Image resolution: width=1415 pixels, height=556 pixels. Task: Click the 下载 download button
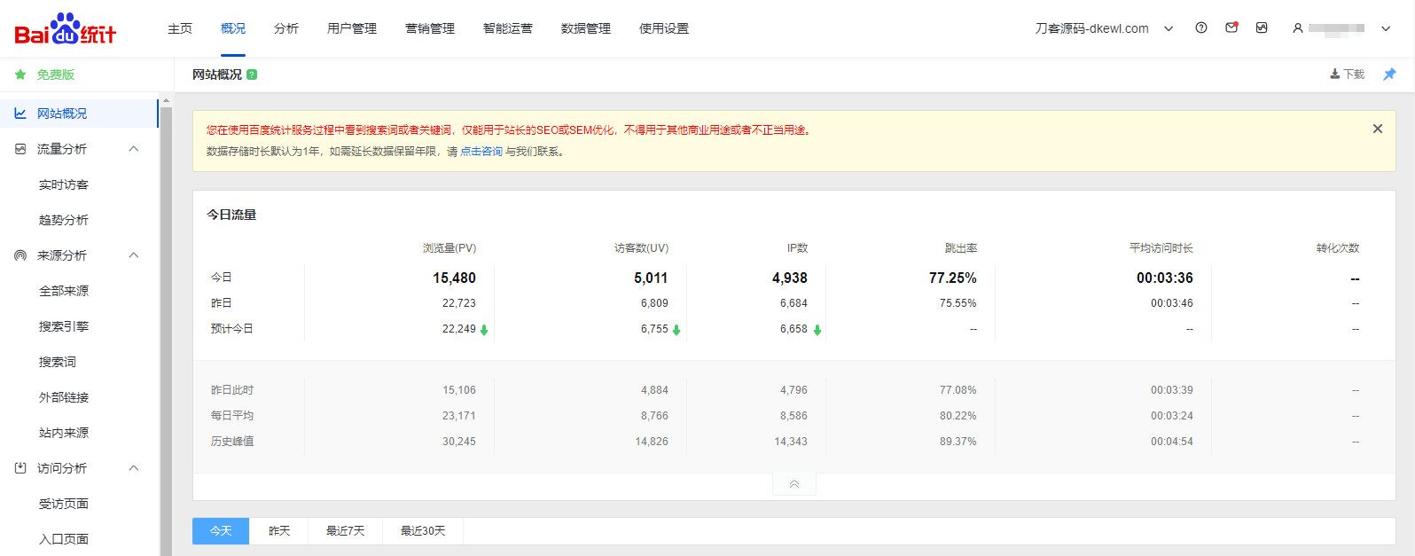(x=1347, y=74)
